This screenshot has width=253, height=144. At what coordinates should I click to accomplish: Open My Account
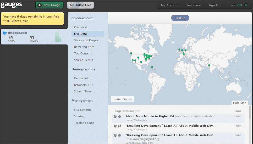170,5
